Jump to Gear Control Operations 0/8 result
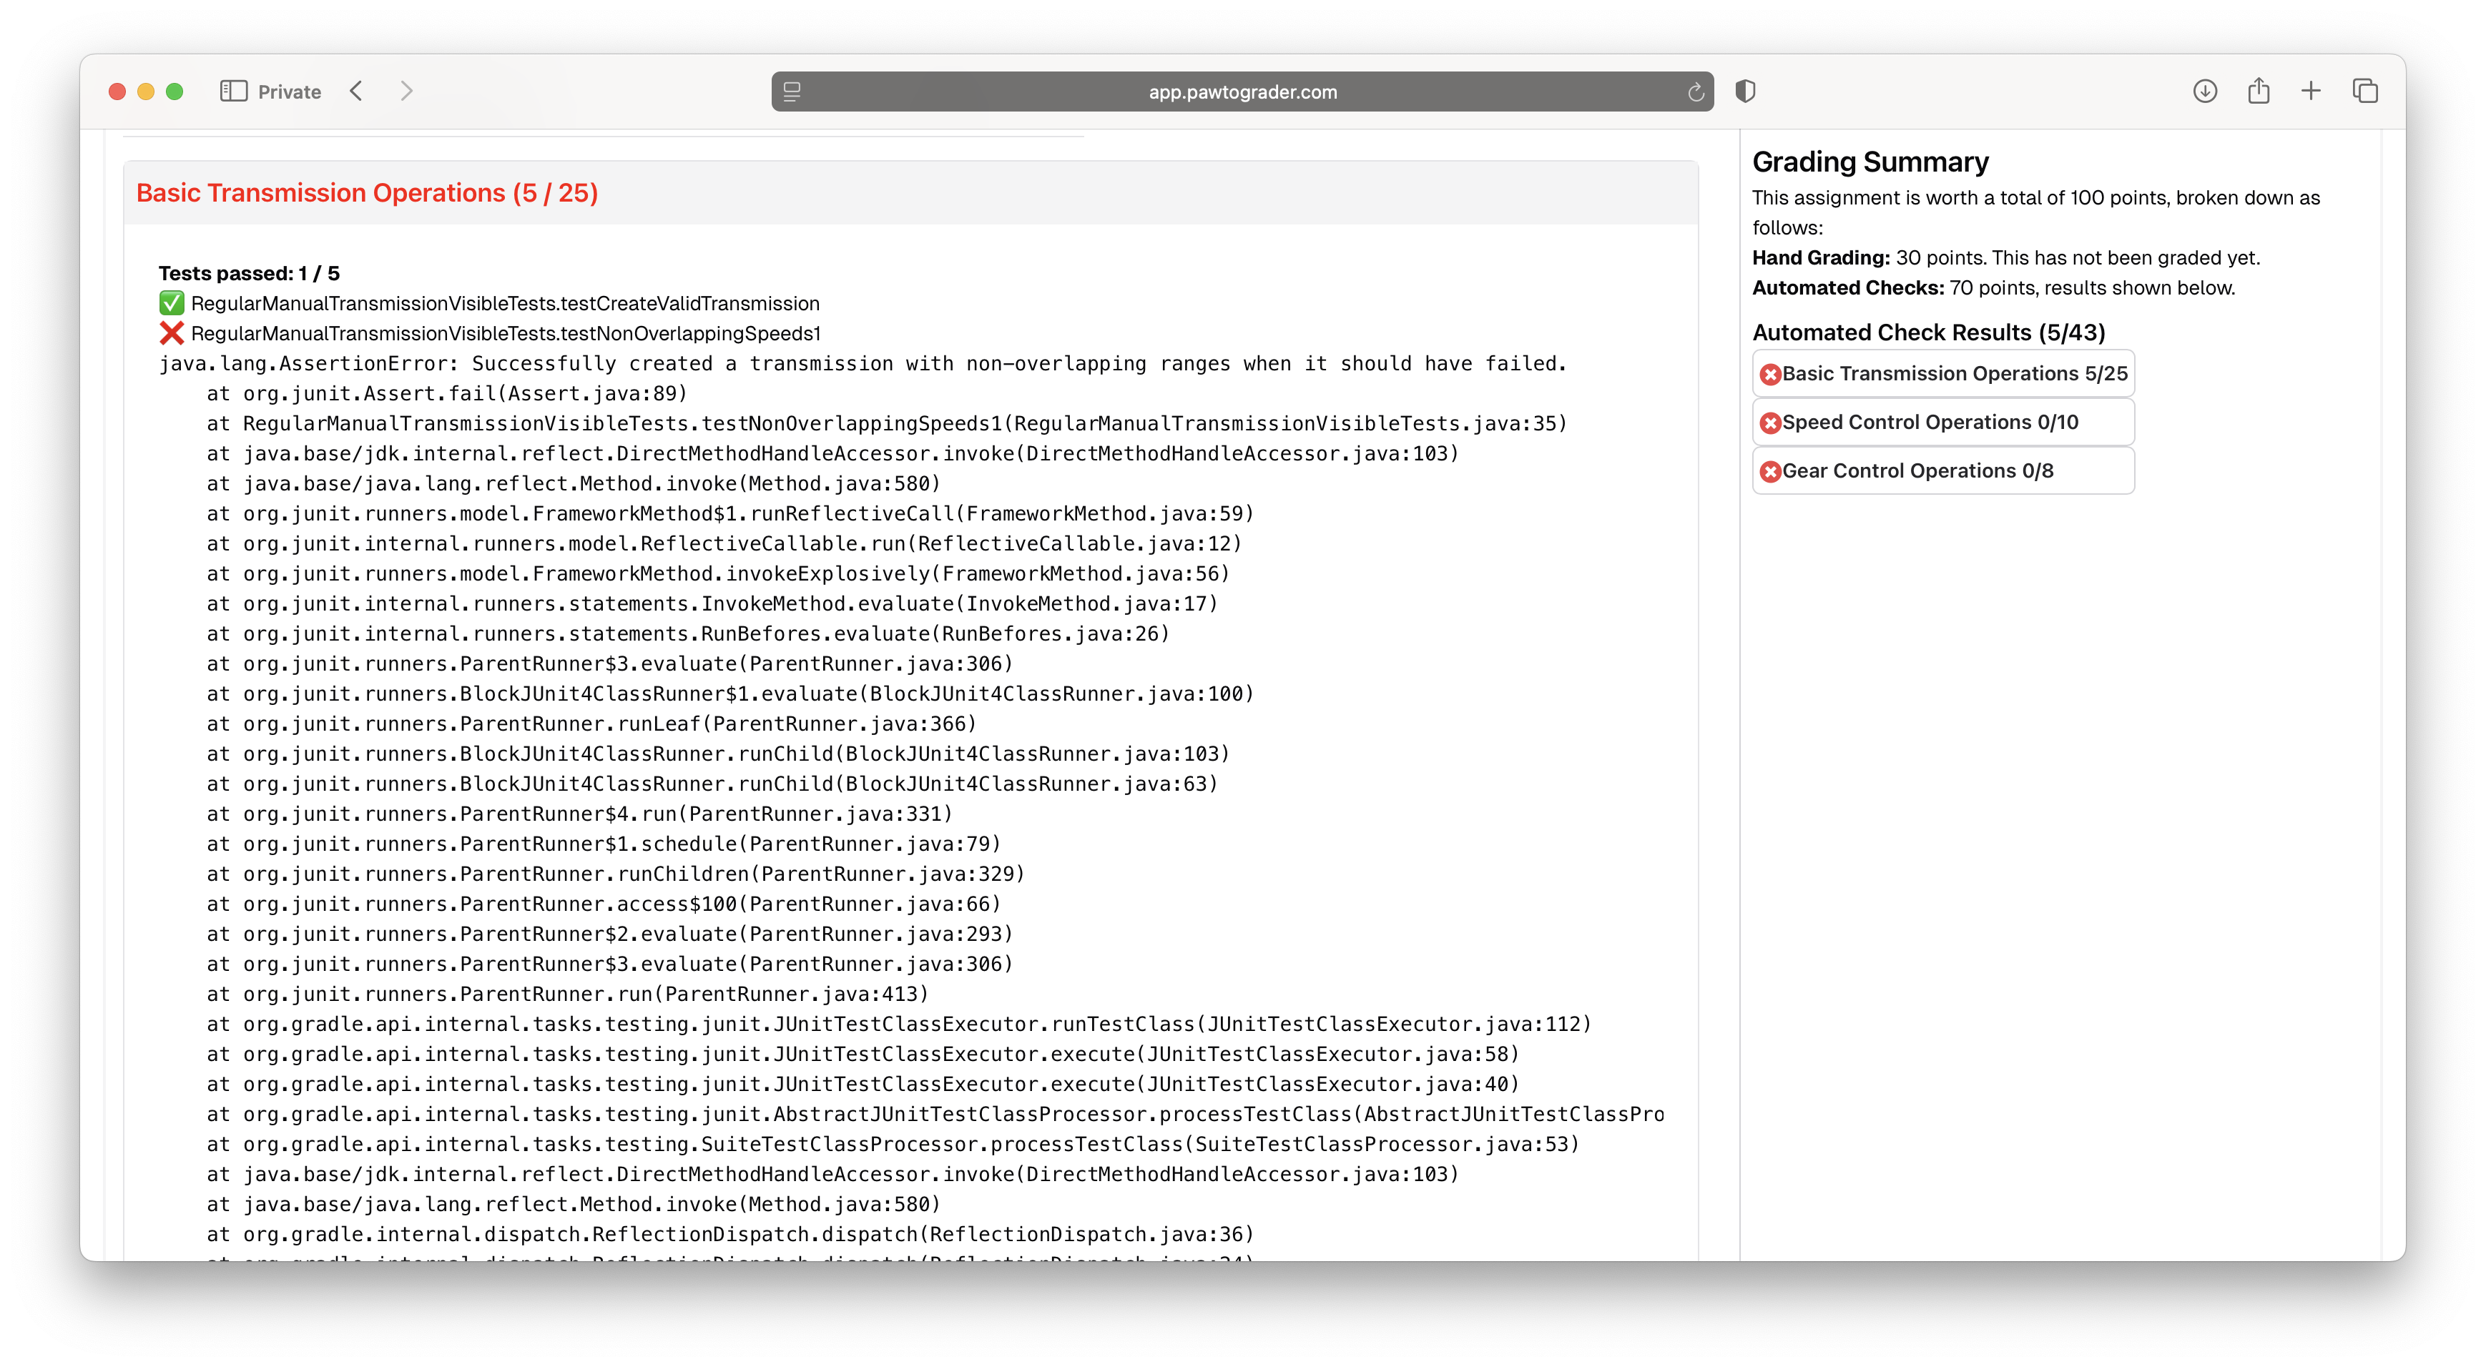This screenshot has height=1367, width=2486. [1942, 470]
